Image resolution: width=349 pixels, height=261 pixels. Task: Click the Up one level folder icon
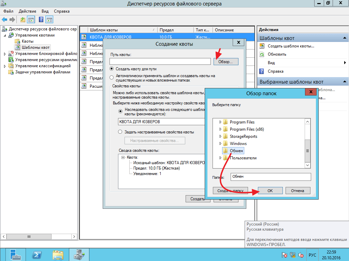[x=23, y=20]
